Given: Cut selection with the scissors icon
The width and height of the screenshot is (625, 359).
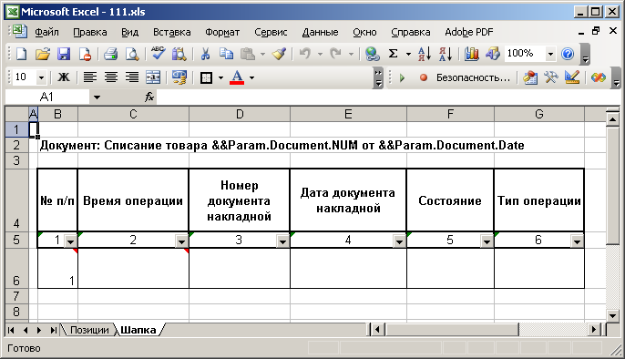Looking at the screenshot, I should (x=205, y=54).
